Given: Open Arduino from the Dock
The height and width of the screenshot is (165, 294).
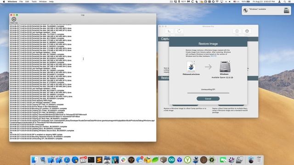Looking at the screenshot, I should [x=171, y=160].
